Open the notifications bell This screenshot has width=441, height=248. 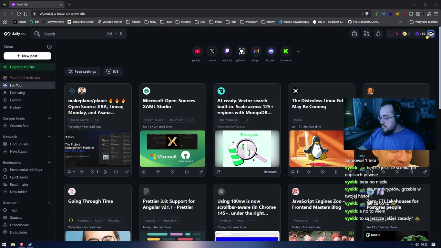(378, 34)
